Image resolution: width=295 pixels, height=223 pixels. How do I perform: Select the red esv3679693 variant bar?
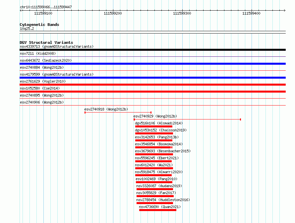pyautogui.click(x=154, y=154)
